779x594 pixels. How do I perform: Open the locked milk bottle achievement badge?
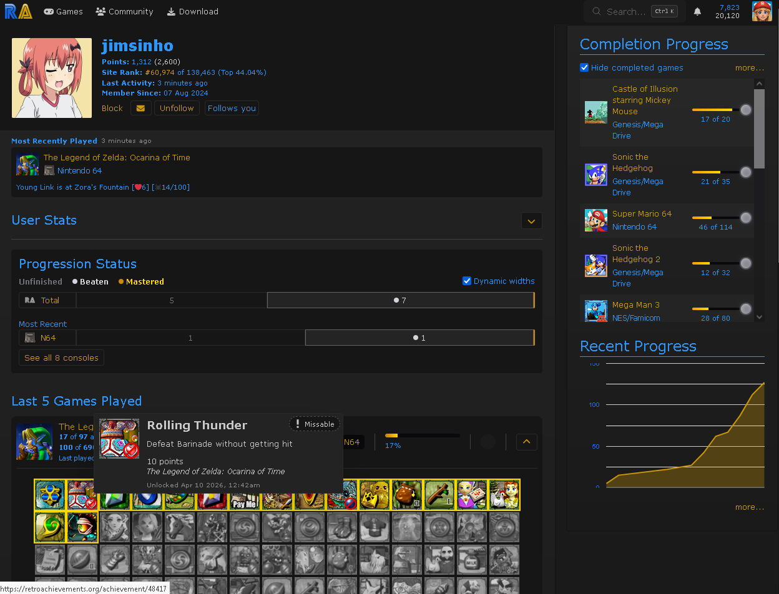point(472,560)
